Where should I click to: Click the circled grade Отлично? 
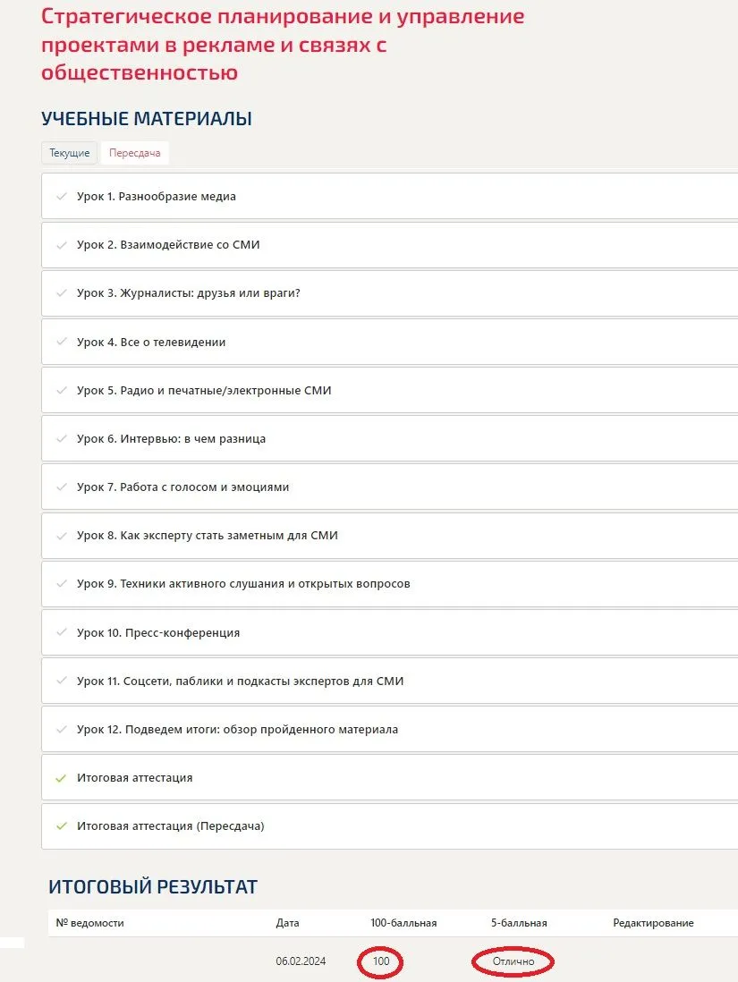[513, 961]
